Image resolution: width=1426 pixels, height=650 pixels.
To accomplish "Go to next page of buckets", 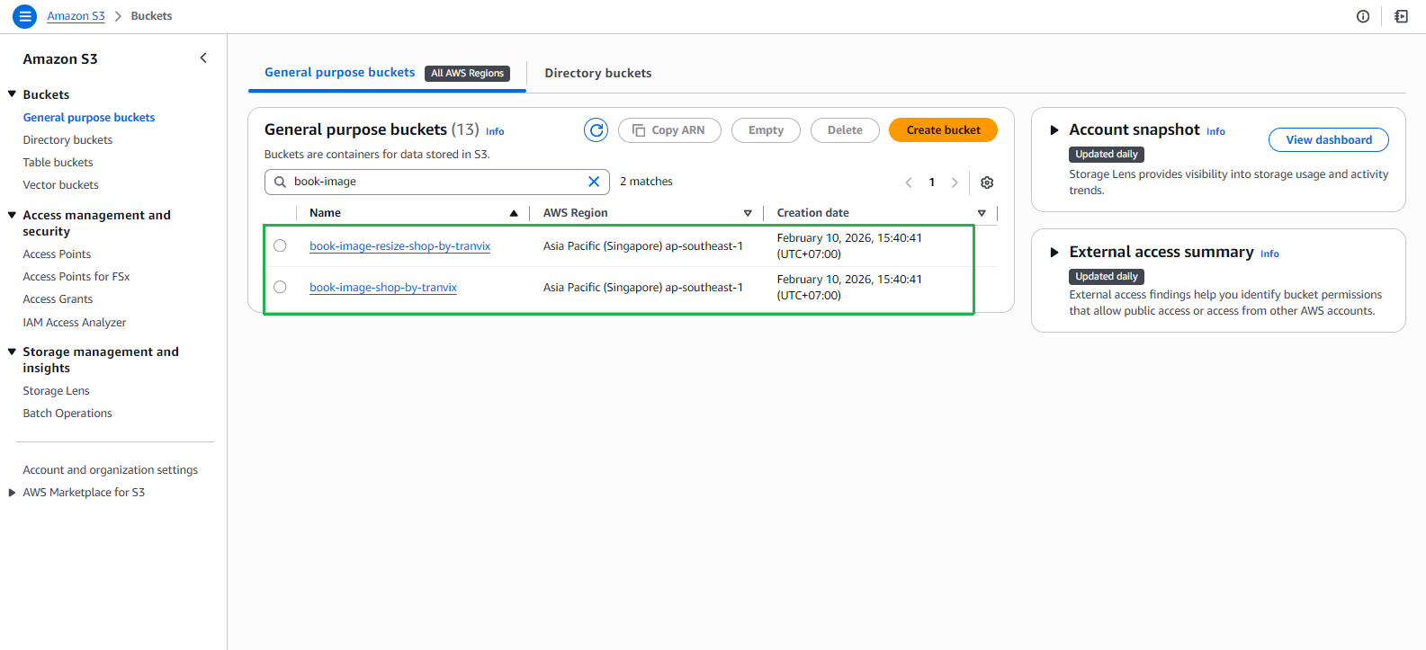I will point(955,183).
